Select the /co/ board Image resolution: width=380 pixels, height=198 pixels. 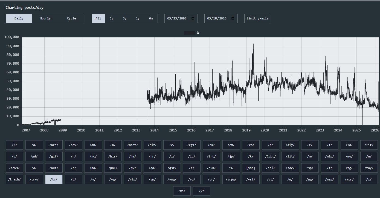pos(251,145)
